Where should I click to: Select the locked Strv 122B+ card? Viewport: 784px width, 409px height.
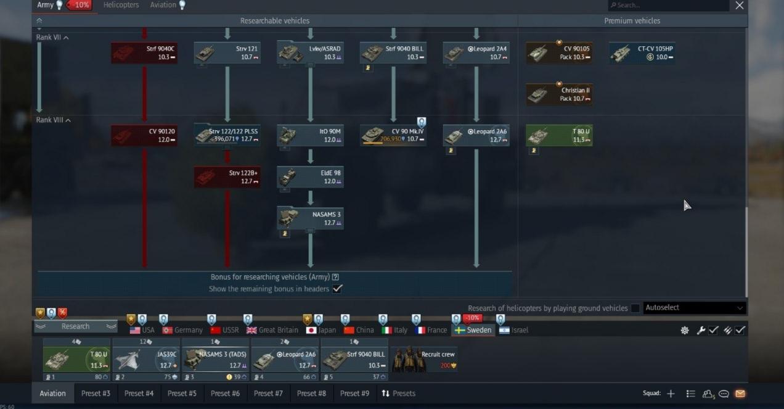[x=227, y=177]
